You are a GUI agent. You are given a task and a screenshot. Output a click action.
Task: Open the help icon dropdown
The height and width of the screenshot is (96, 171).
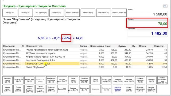tap(165, 6)
